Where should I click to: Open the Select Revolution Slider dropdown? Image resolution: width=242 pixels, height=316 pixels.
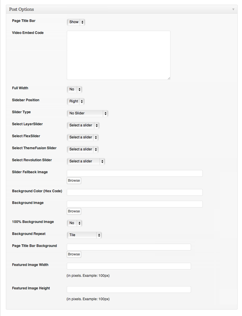point(86,161)
